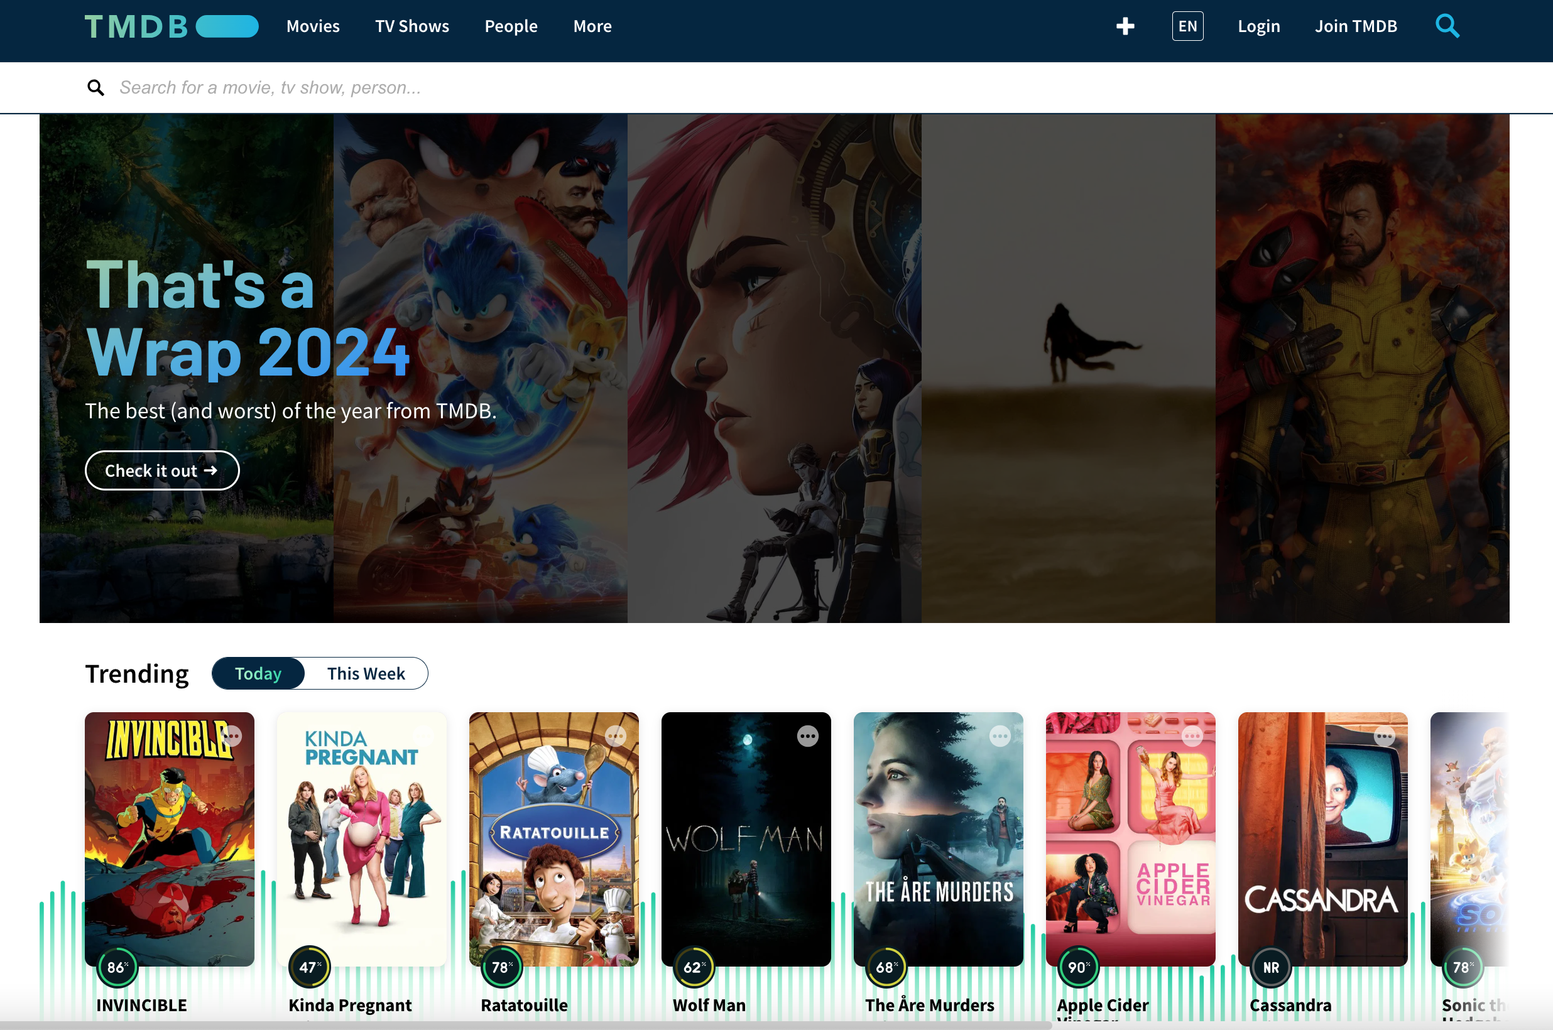Click the plus add-content icon
Image resolution: width=1553 pixels, height=1030 pixels.
(x=1125, y=26)
